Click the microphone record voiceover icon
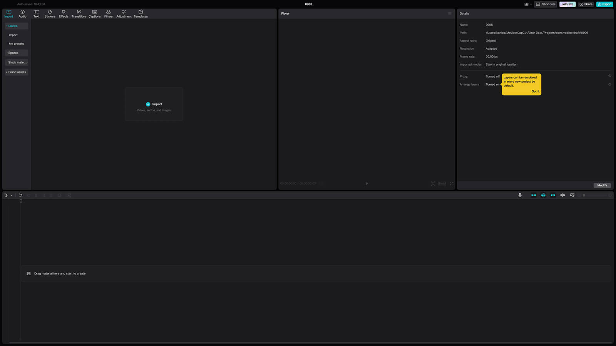Viewport: 616px width, 346px height. click(520, 195)
